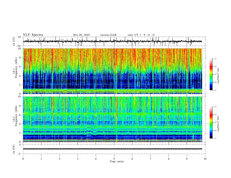Image resolution: width=231 pixels, height=178 pixels.
Task: Click the ch.2 PSD color scale bar
Action: pyautogui.click(x=211, y=122)
